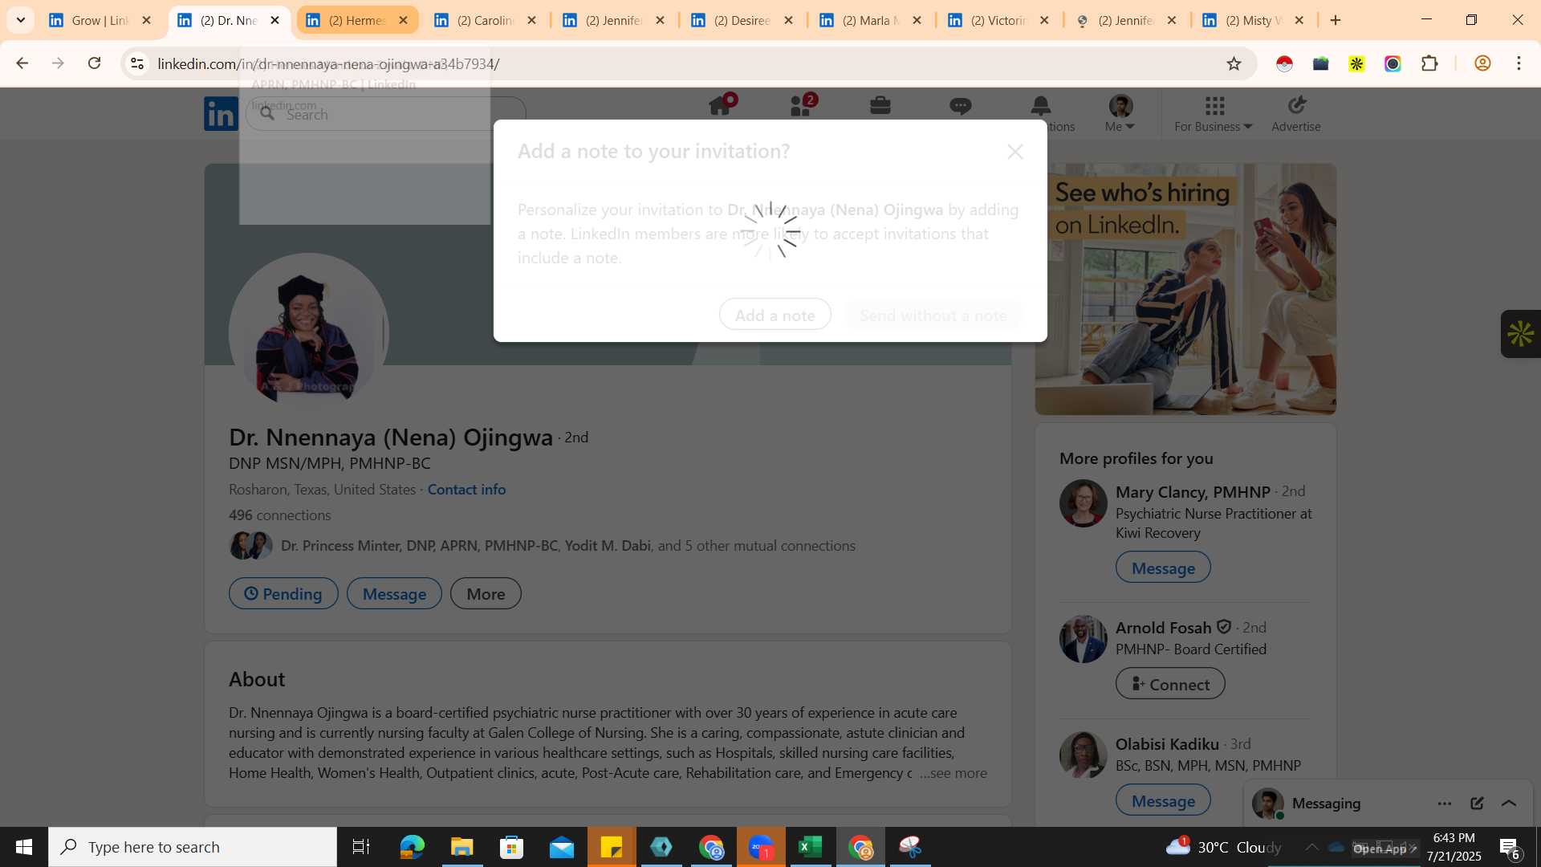Viewport: 1541px width, 867px height.
Task: Open File Explorer from taskbar
Action: pyautogui.click(x=461, y=847)
